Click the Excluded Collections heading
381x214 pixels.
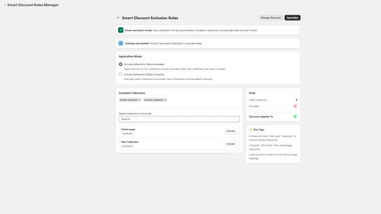click(132, 93)
